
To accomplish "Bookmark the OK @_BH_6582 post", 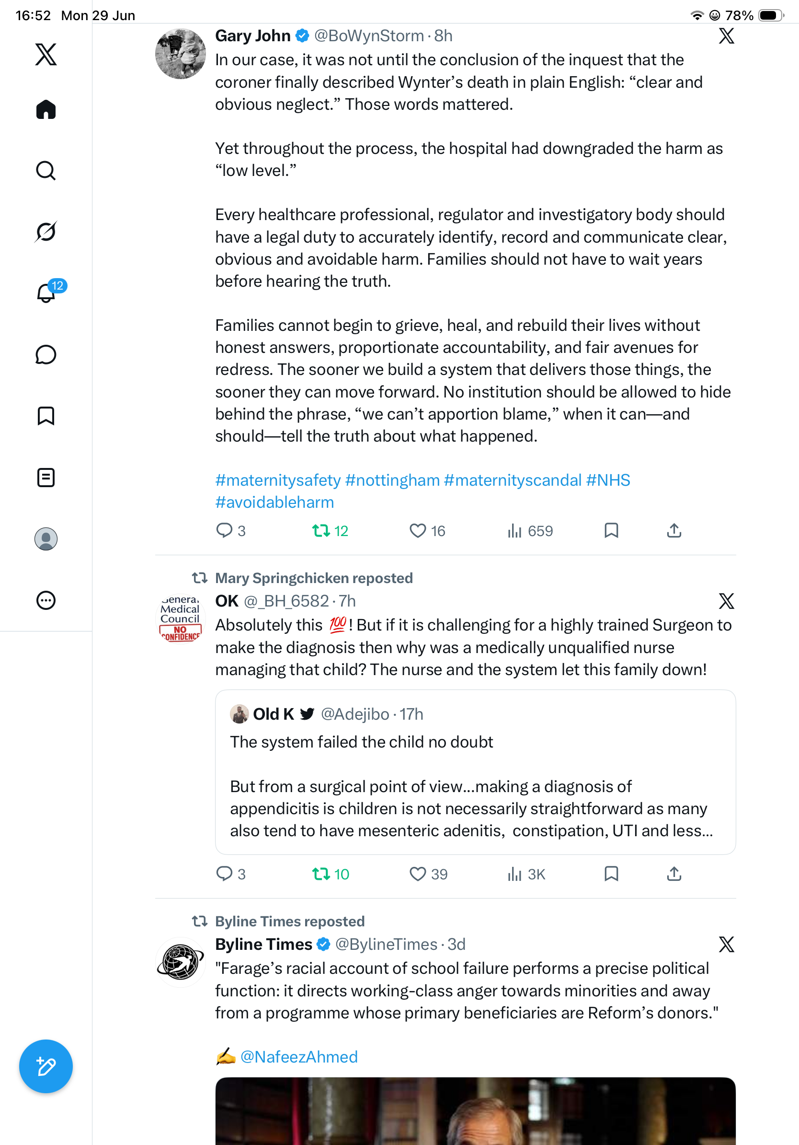I will 611,874.
